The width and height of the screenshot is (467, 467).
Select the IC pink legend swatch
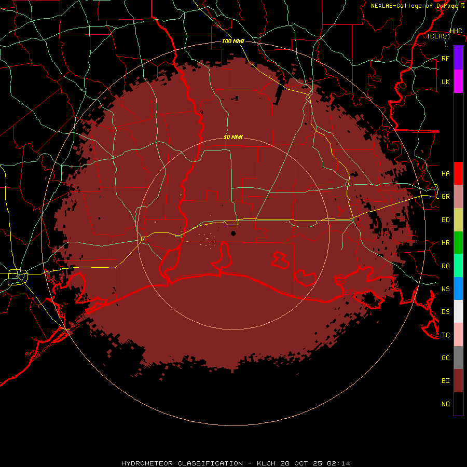458,335
